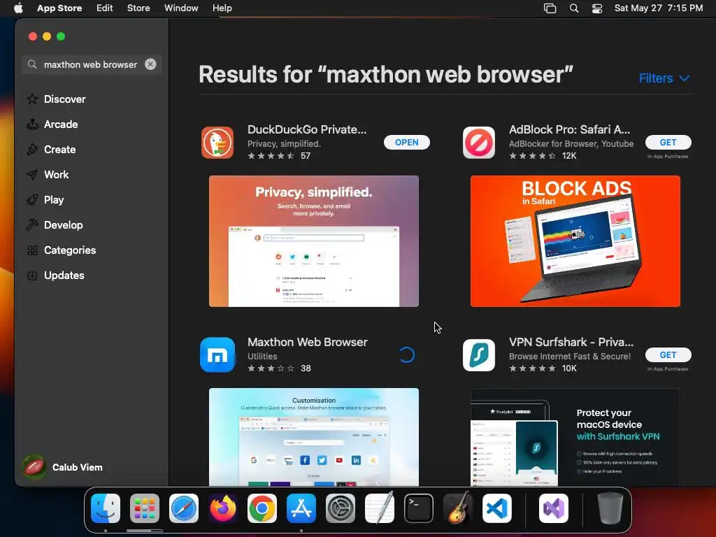Launch Safari from the dock

(184, 508)
